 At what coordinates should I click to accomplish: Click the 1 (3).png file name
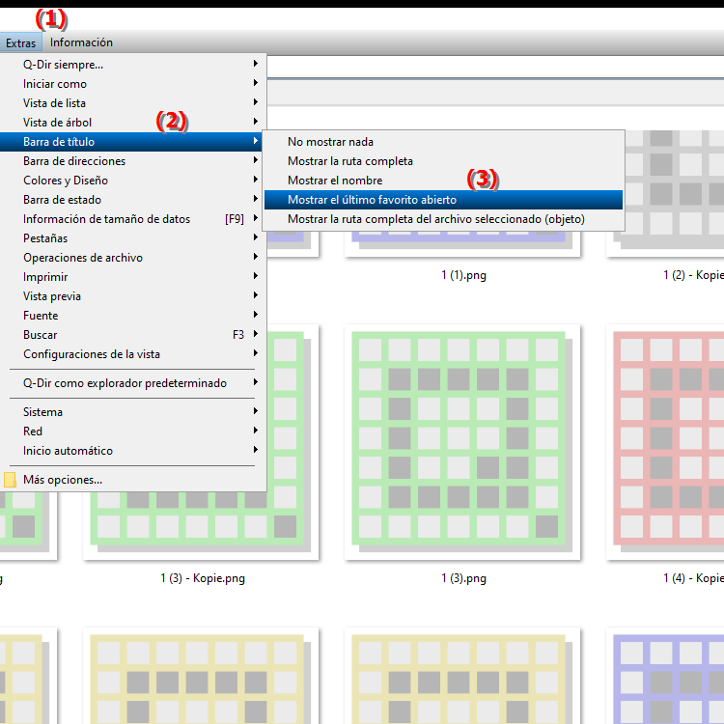pyautogui.click(x=463, y=578)
